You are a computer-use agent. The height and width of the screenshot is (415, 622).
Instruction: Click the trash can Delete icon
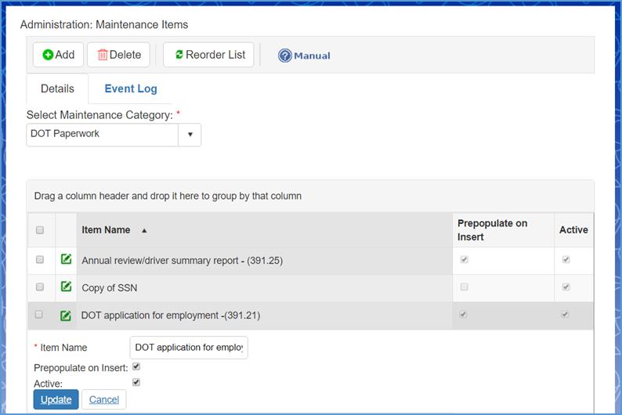pyautogui.click(x=102, y=55)
